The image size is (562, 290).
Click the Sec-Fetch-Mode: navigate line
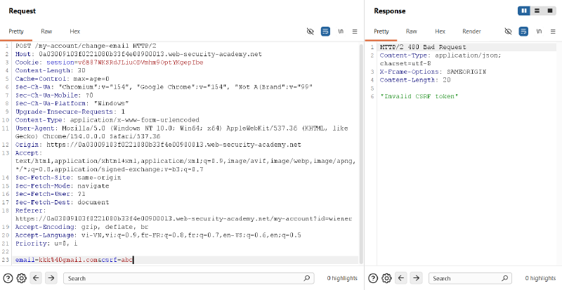(x=63, y=185)
